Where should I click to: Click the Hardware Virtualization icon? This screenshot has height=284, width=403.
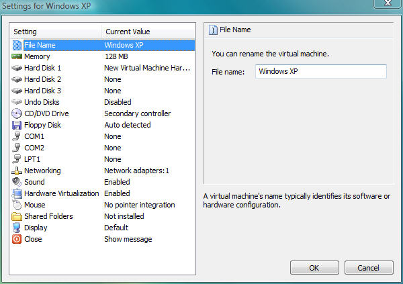(17, 193)
